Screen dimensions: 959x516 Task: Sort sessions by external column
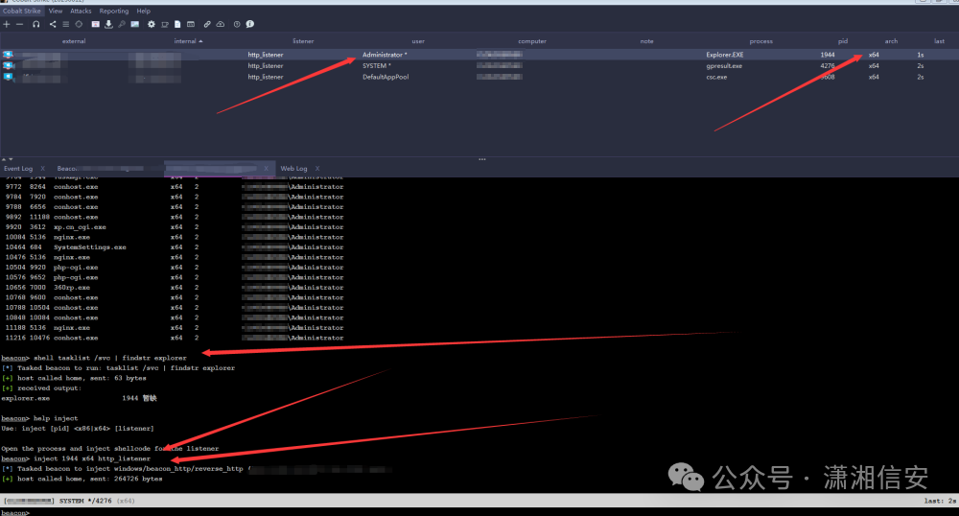pyautogui.click(x=74, y=41)
